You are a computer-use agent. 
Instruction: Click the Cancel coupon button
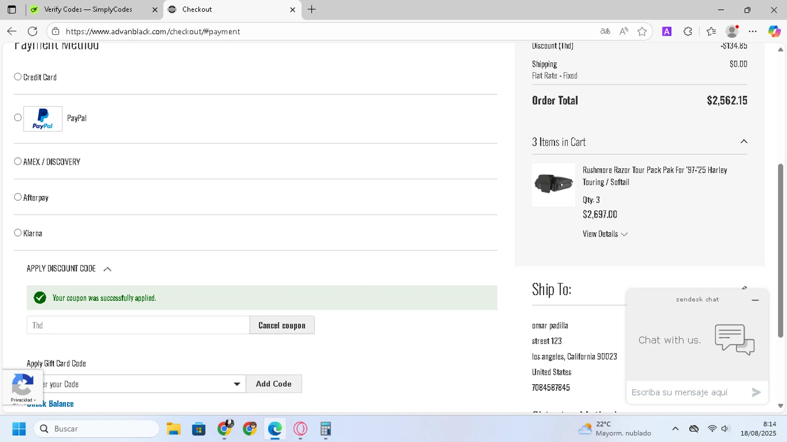point(282,325)
